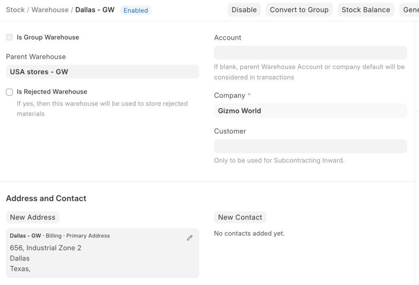Click into the Customer input field
419x285 pixels.
click(x=310, y=146)
